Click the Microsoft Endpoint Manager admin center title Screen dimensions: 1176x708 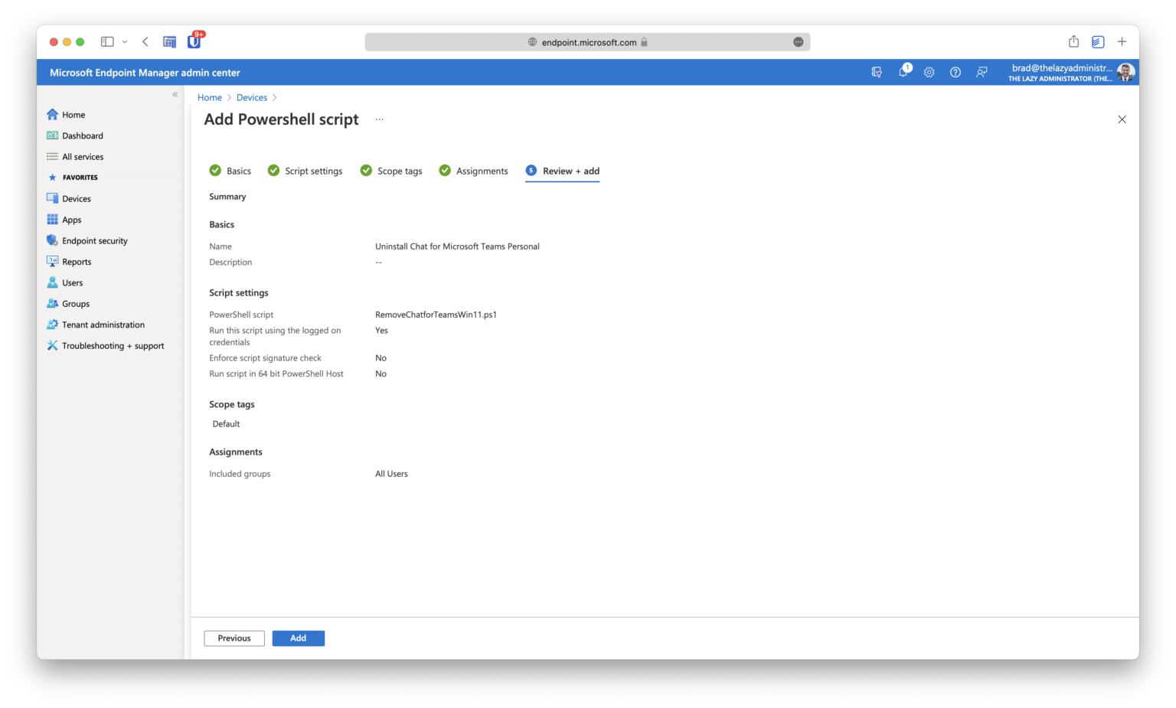[x=145, y=73]
